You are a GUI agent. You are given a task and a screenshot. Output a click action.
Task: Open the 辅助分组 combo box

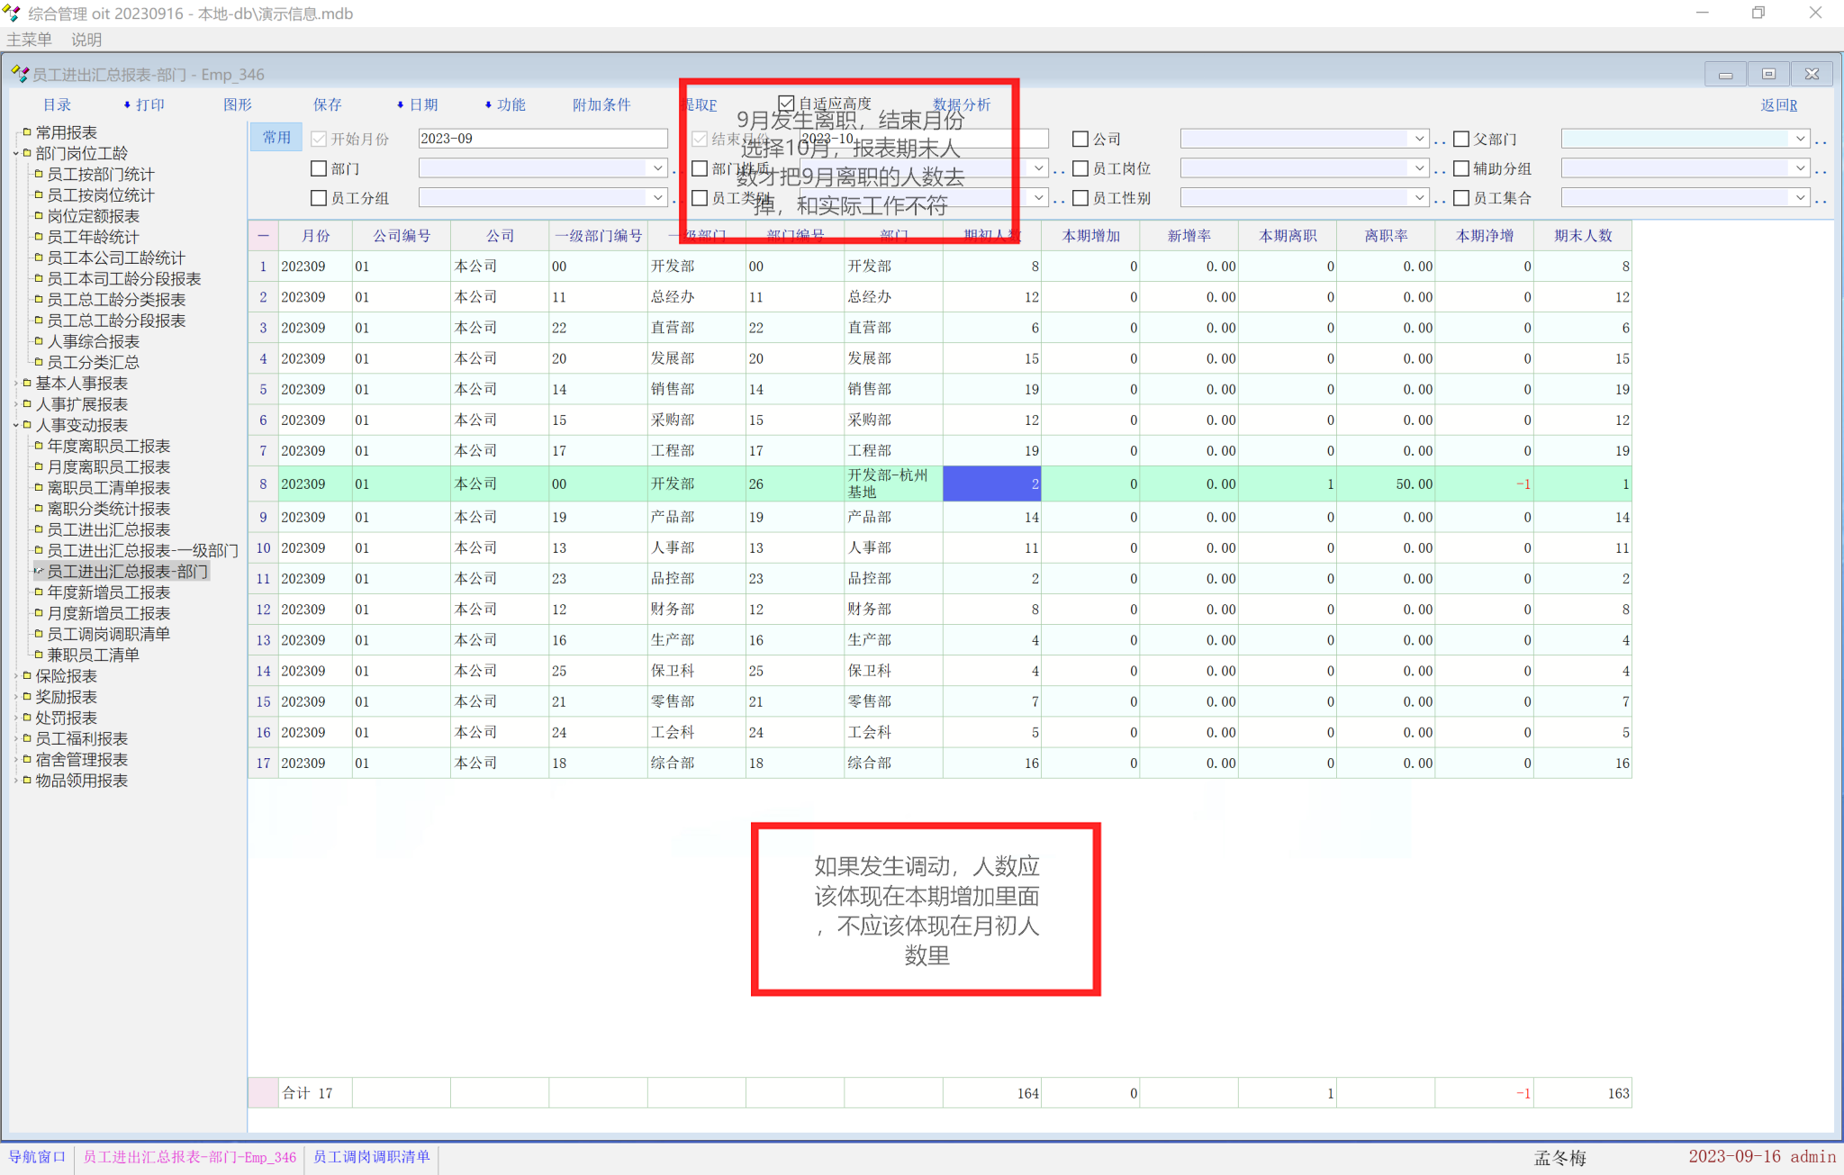[x=1800, y=168]
